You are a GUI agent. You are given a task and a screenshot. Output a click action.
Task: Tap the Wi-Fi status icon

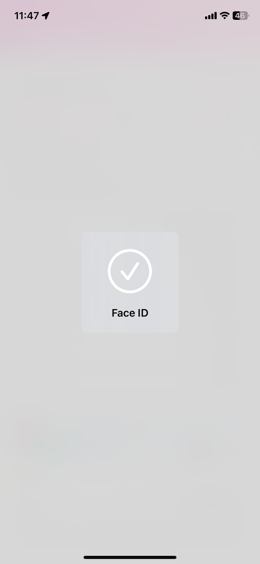[225, 15]
